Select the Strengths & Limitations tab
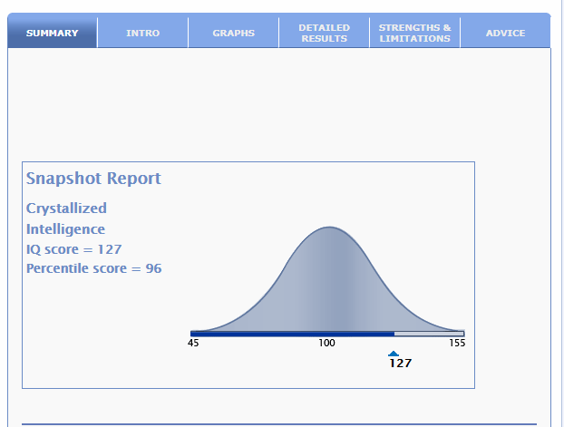The image size is (564, 427). click(414, 34)
